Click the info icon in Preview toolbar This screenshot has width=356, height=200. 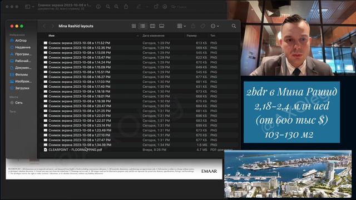(98, 7)
